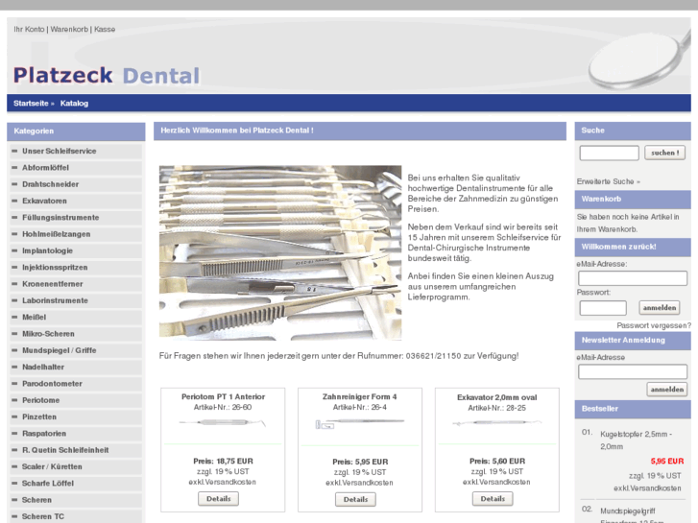The height and width of the screenshot is (523, 698).
Task: Open Erweiterte Suche link
Action: (x=608, y=181)
